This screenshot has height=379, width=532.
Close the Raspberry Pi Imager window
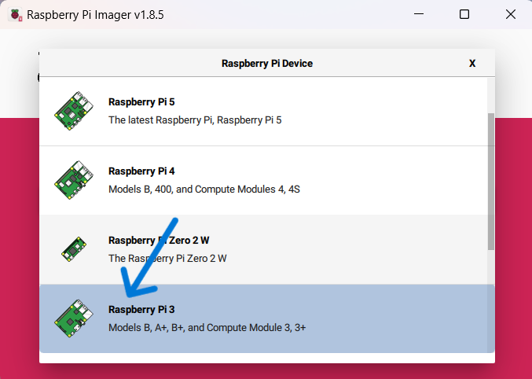coord(510,14)
